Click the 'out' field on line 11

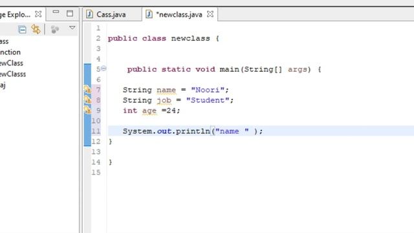164,131
